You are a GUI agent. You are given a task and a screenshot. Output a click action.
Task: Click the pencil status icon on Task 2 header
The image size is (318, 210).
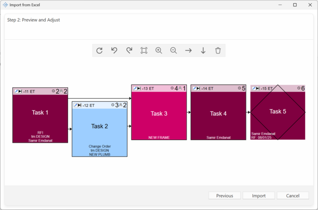[x=76, y=105]
